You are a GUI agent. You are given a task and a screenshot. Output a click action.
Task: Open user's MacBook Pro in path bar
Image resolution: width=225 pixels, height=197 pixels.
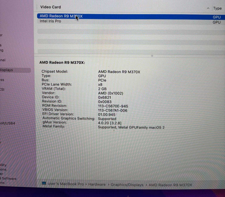click(66, 184)
